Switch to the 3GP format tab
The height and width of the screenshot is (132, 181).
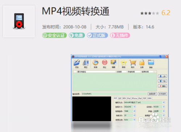(x=120, y=98)
